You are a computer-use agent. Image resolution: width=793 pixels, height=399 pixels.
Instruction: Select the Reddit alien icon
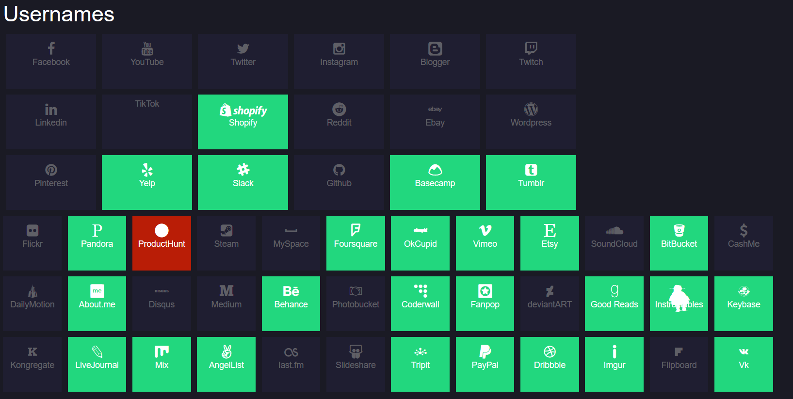[x=339, y=109]
